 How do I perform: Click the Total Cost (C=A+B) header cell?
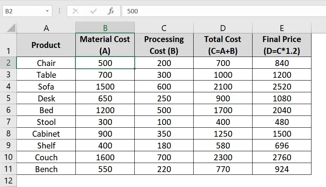(223, 45)
